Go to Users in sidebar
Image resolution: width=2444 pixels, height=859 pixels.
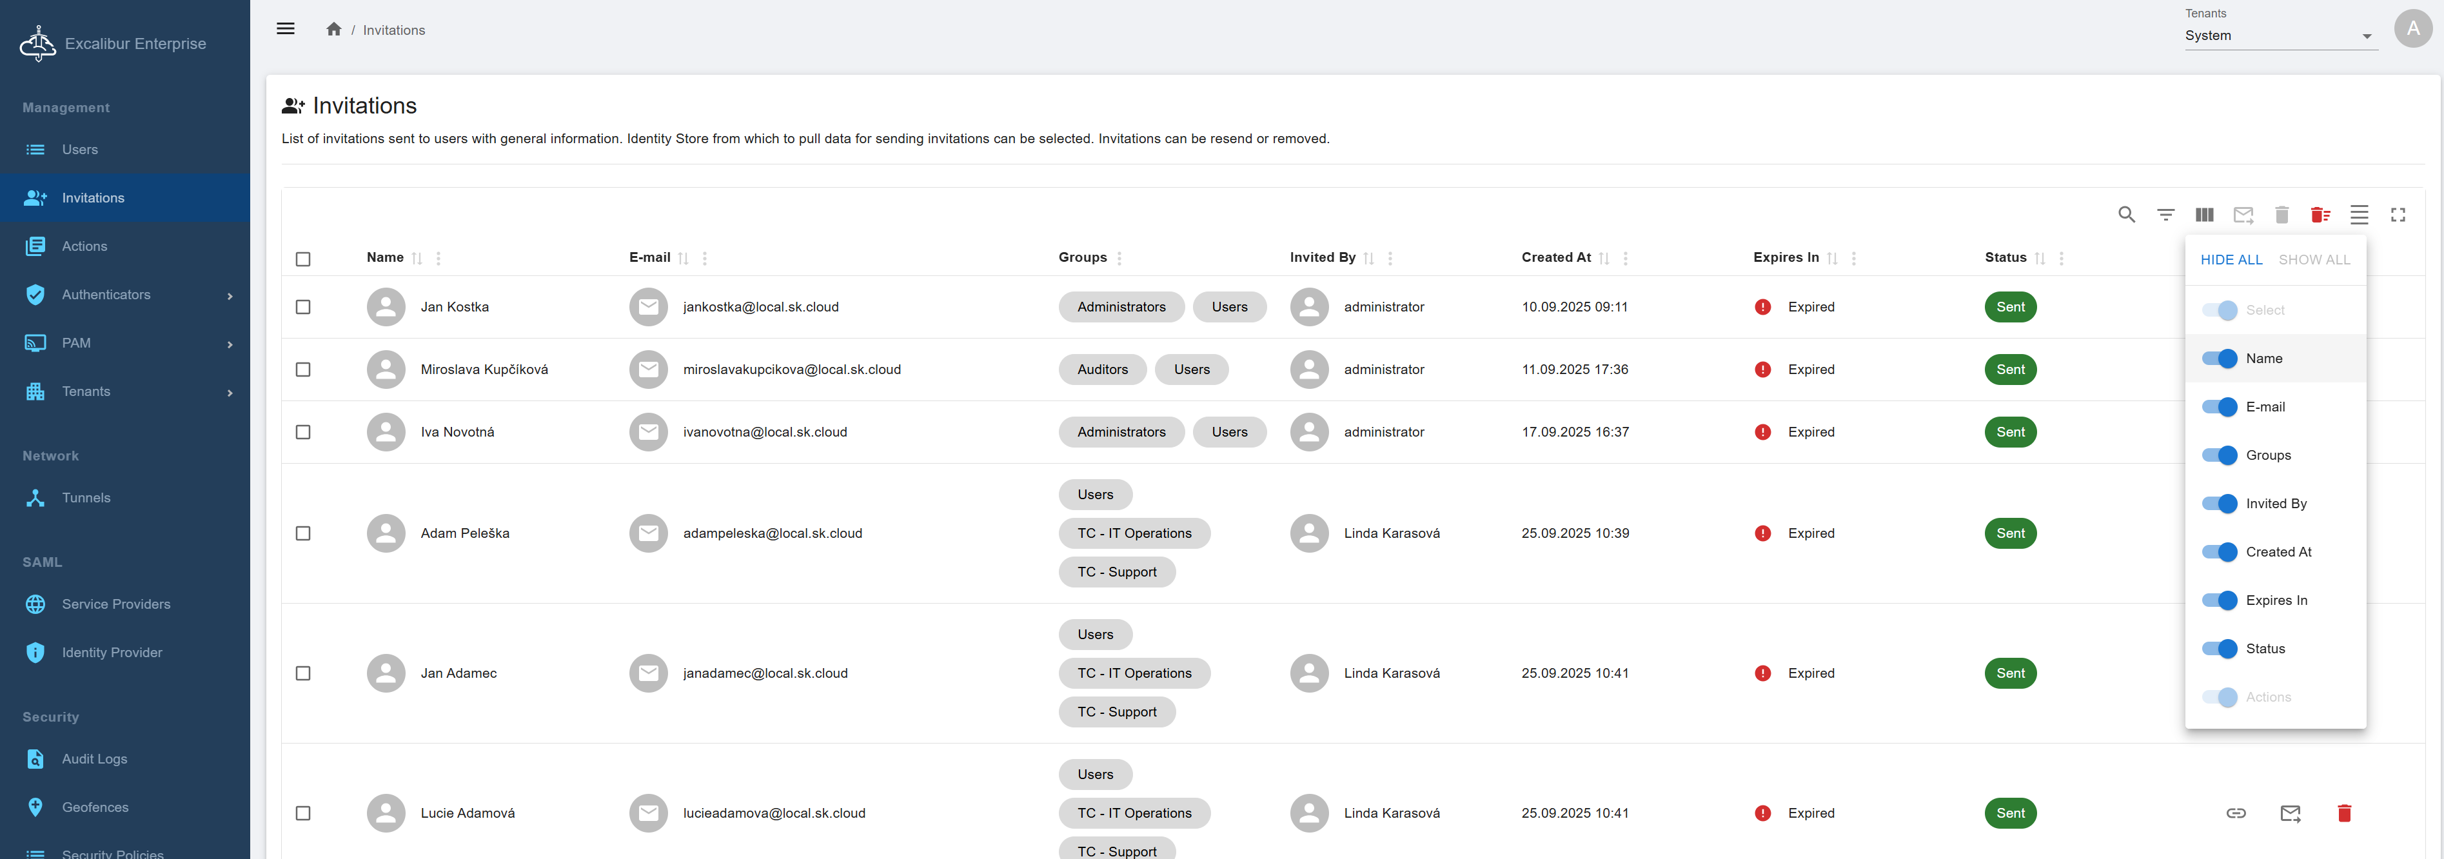point(80,149)
